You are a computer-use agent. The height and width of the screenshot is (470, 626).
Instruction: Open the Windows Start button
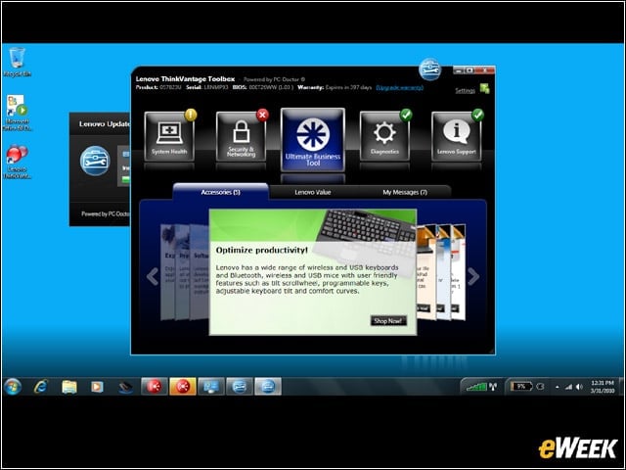13,387
